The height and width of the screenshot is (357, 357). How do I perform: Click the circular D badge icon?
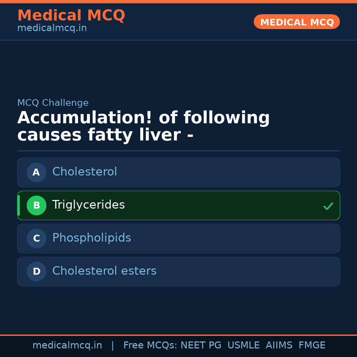tap(36, 271)
